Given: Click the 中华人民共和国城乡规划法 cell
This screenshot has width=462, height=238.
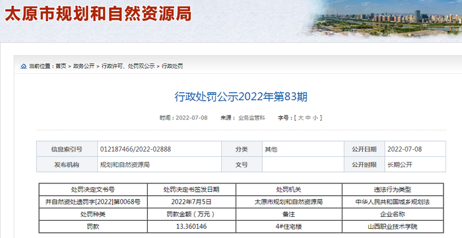Looking at the screenshot, I should [393, 202].
